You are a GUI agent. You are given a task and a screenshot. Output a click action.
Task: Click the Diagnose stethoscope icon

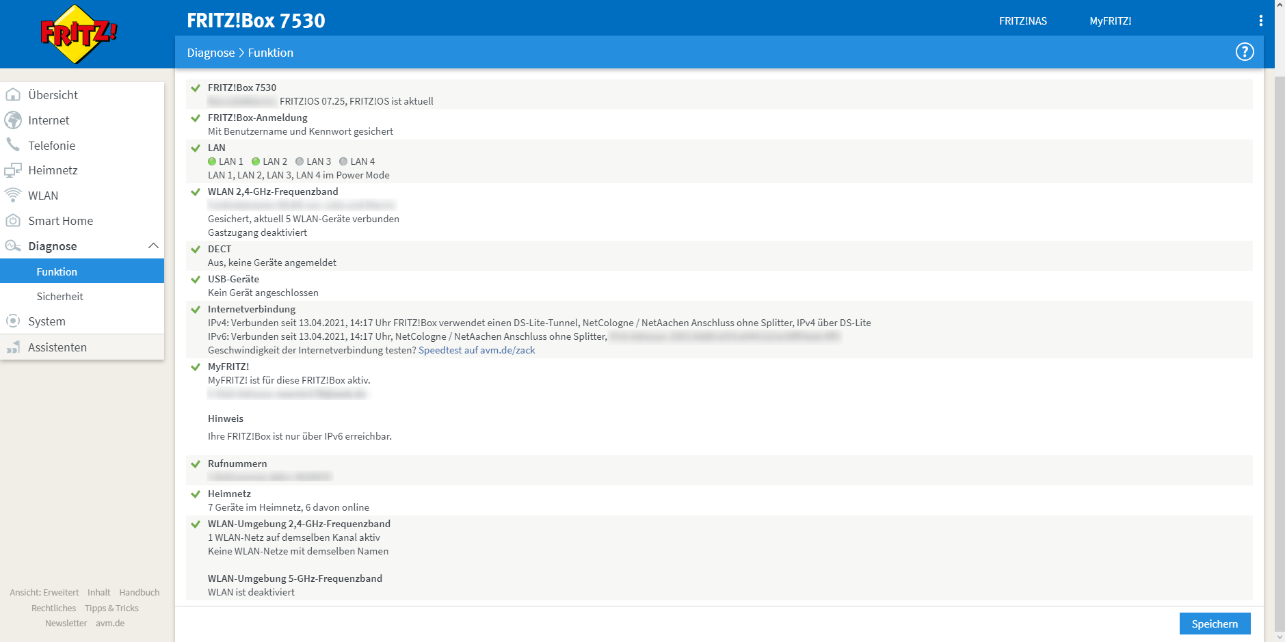(x=13, y=246)
